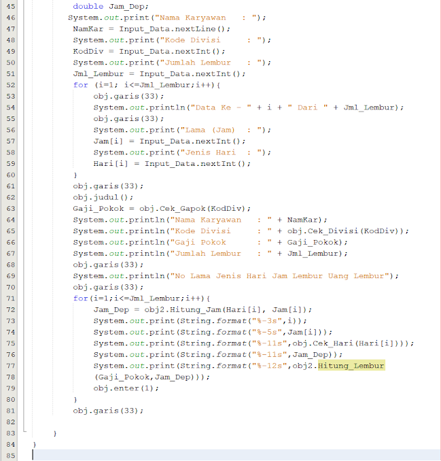Click the 'Jam_Dep' argument on line 76

311,354
